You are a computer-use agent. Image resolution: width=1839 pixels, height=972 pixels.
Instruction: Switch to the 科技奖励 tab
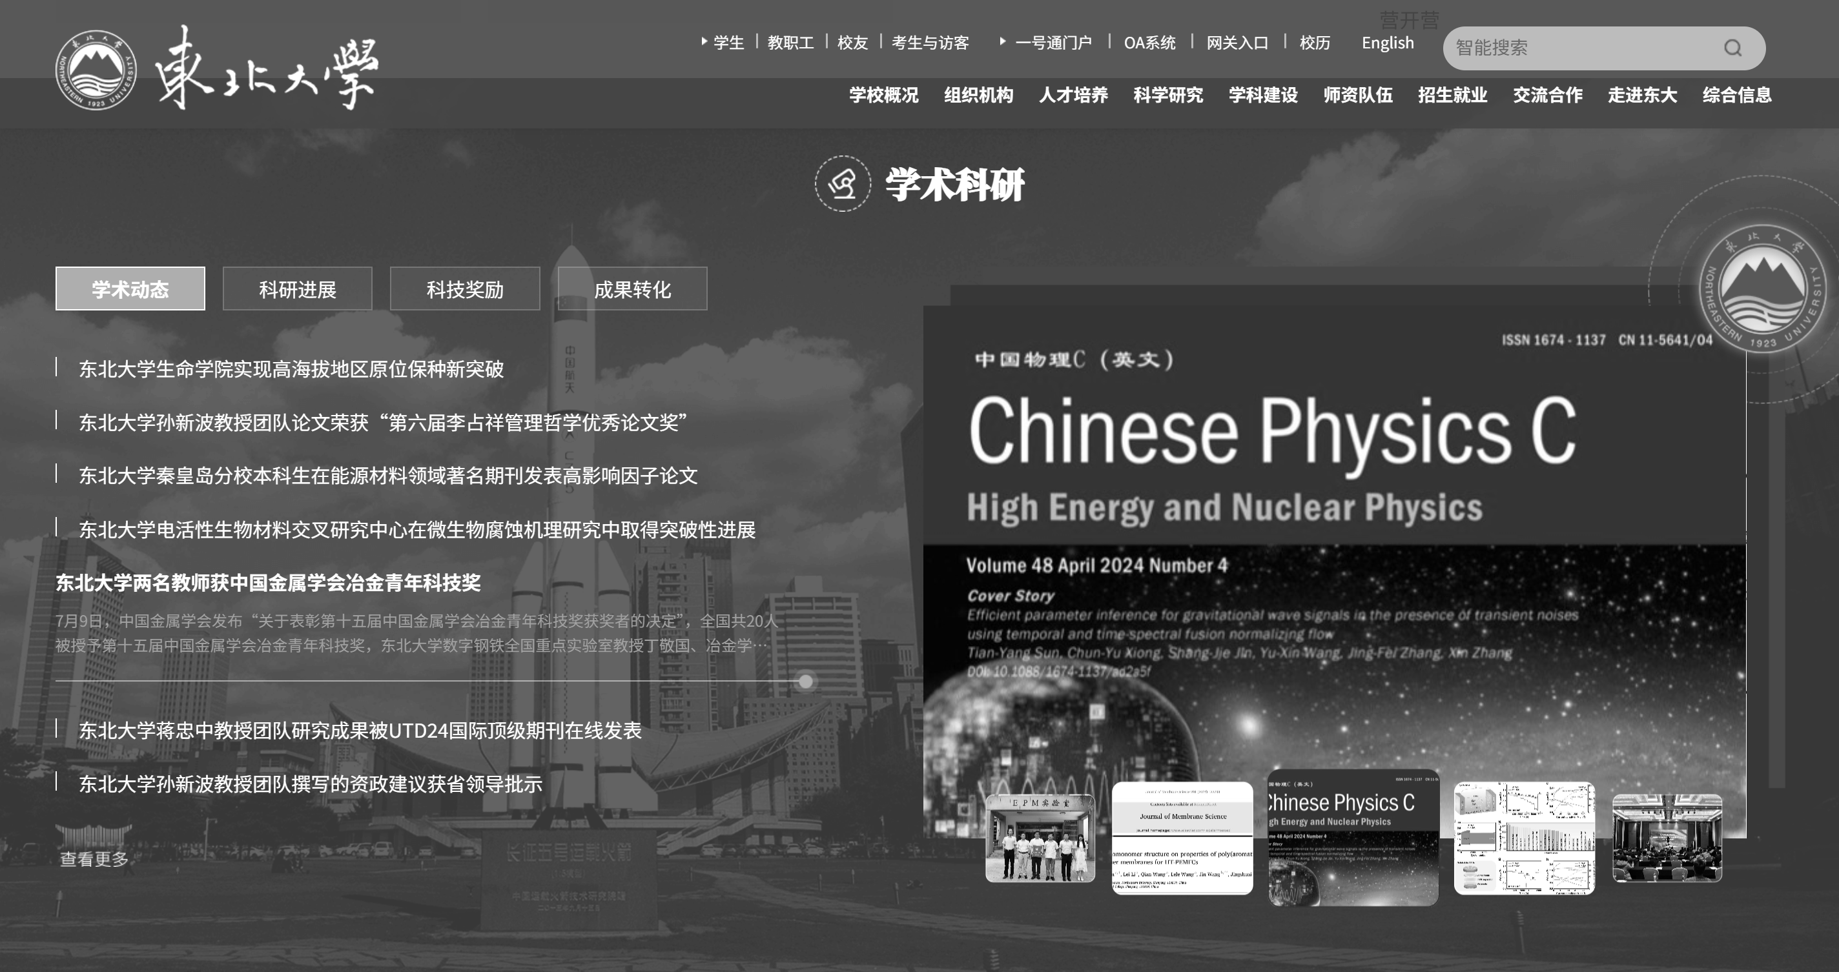point(465,289)
